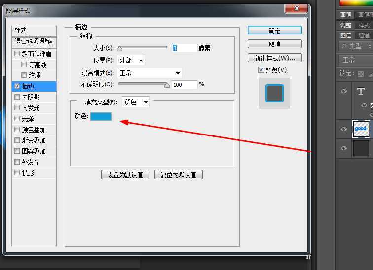Click the lock transparent pixels icon
This screenshot has width=373, height=270.
[x=361, y=74]
